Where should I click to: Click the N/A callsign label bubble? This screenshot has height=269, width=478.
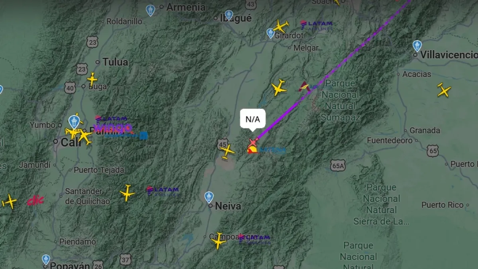pyautogui.click(x=253, y=119)
